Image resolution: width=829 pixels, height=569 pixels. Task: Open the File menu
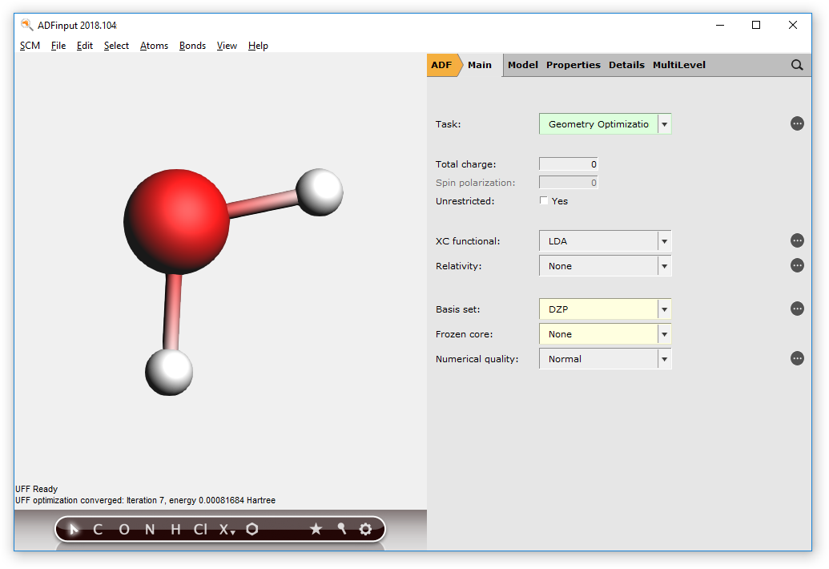coord(58,46)
